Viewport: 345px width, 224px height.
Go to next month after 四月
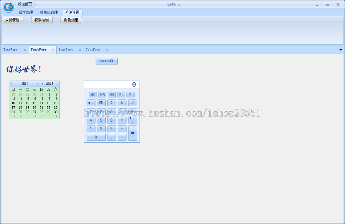point(38,84)
